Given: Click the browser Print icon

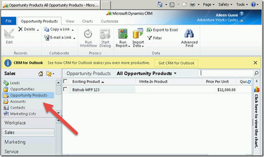Looking at the screenshot, I should pyautogui.click(x=193, y=5).
